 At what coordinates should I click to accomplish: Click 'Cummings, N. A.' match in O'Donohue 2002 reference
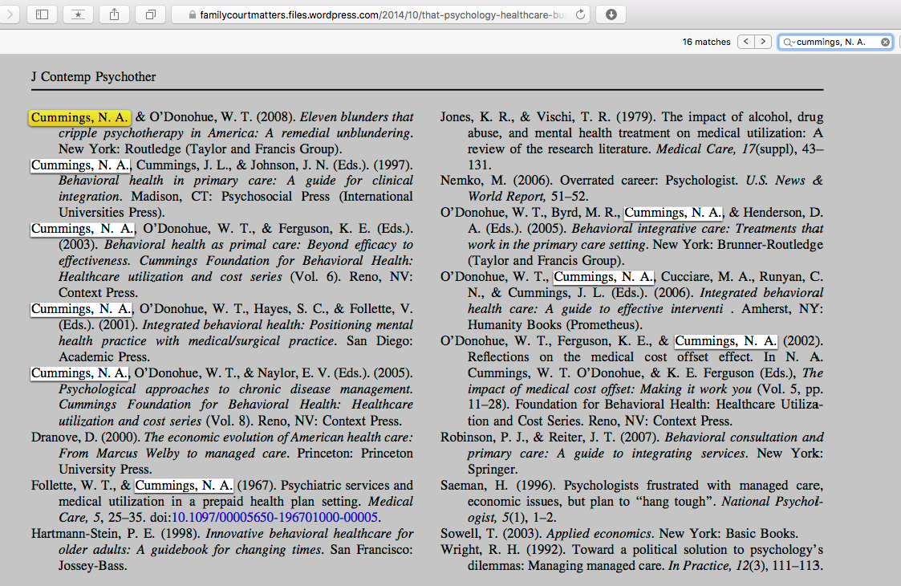click(x=725, y=341)
